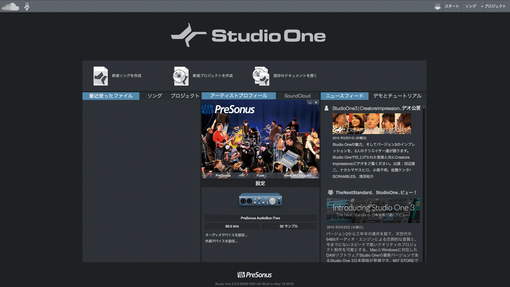
Task: Select the プロジェクト tab in file browser
Action: (185, 96)
